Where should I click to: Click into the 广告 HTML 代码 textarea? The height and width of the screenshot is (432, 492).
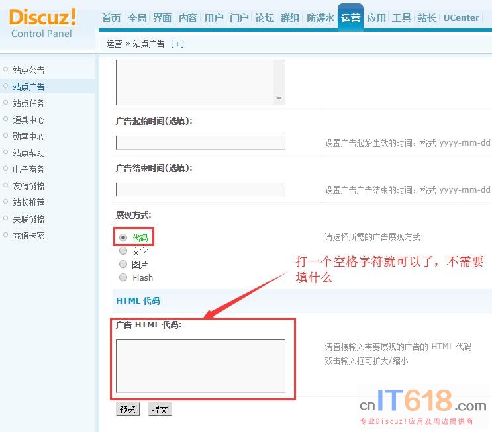(x=201, y=366)
